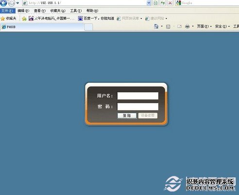Click the Forward navigation arrow
Screen dimensions: 239x195
tap(11, 3)
